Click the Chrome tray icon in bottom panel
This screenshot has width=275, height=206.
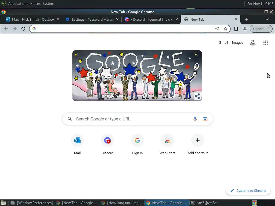click(254, 203)
